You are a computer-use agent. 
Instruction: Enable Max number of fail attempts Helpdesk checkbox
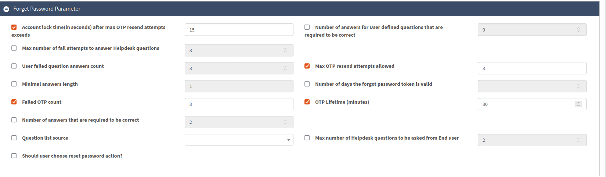point(14,48)
